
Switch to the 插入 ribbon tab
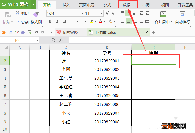pyautogui.click(x=66, y=5)
